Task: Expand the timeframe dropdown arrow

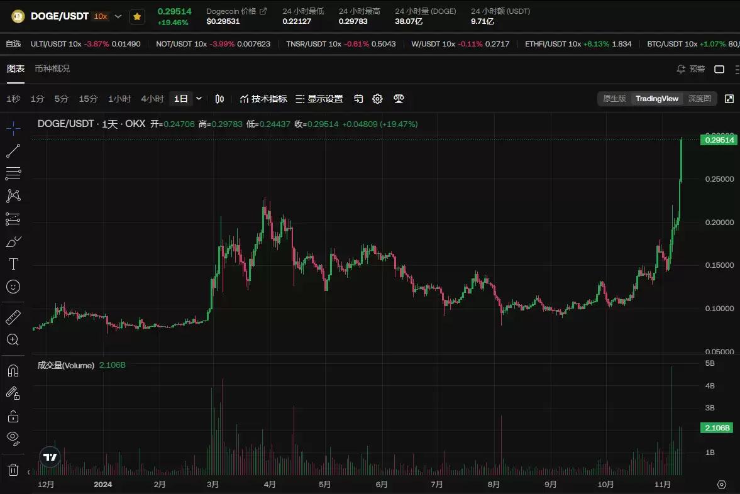Action: (x=199, y=99)
